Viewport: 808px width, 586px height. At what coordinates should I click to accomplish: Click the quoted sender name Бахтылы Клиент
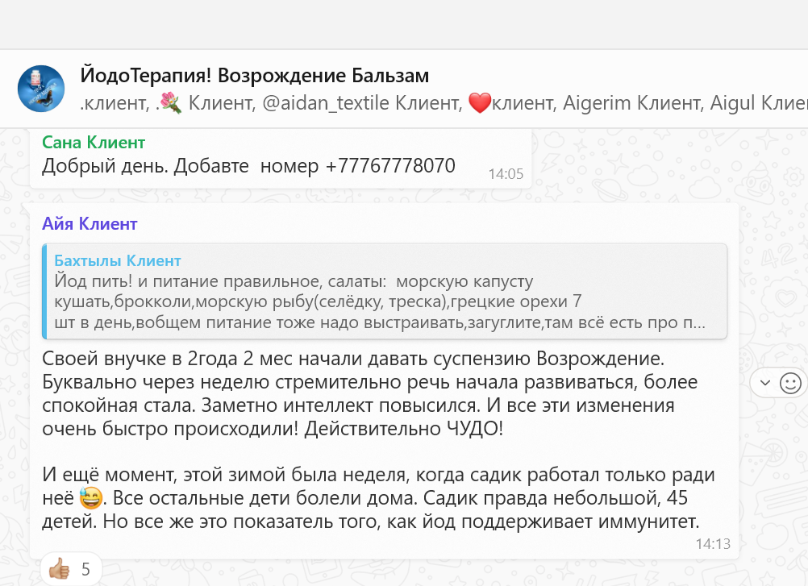click(118, 260)
